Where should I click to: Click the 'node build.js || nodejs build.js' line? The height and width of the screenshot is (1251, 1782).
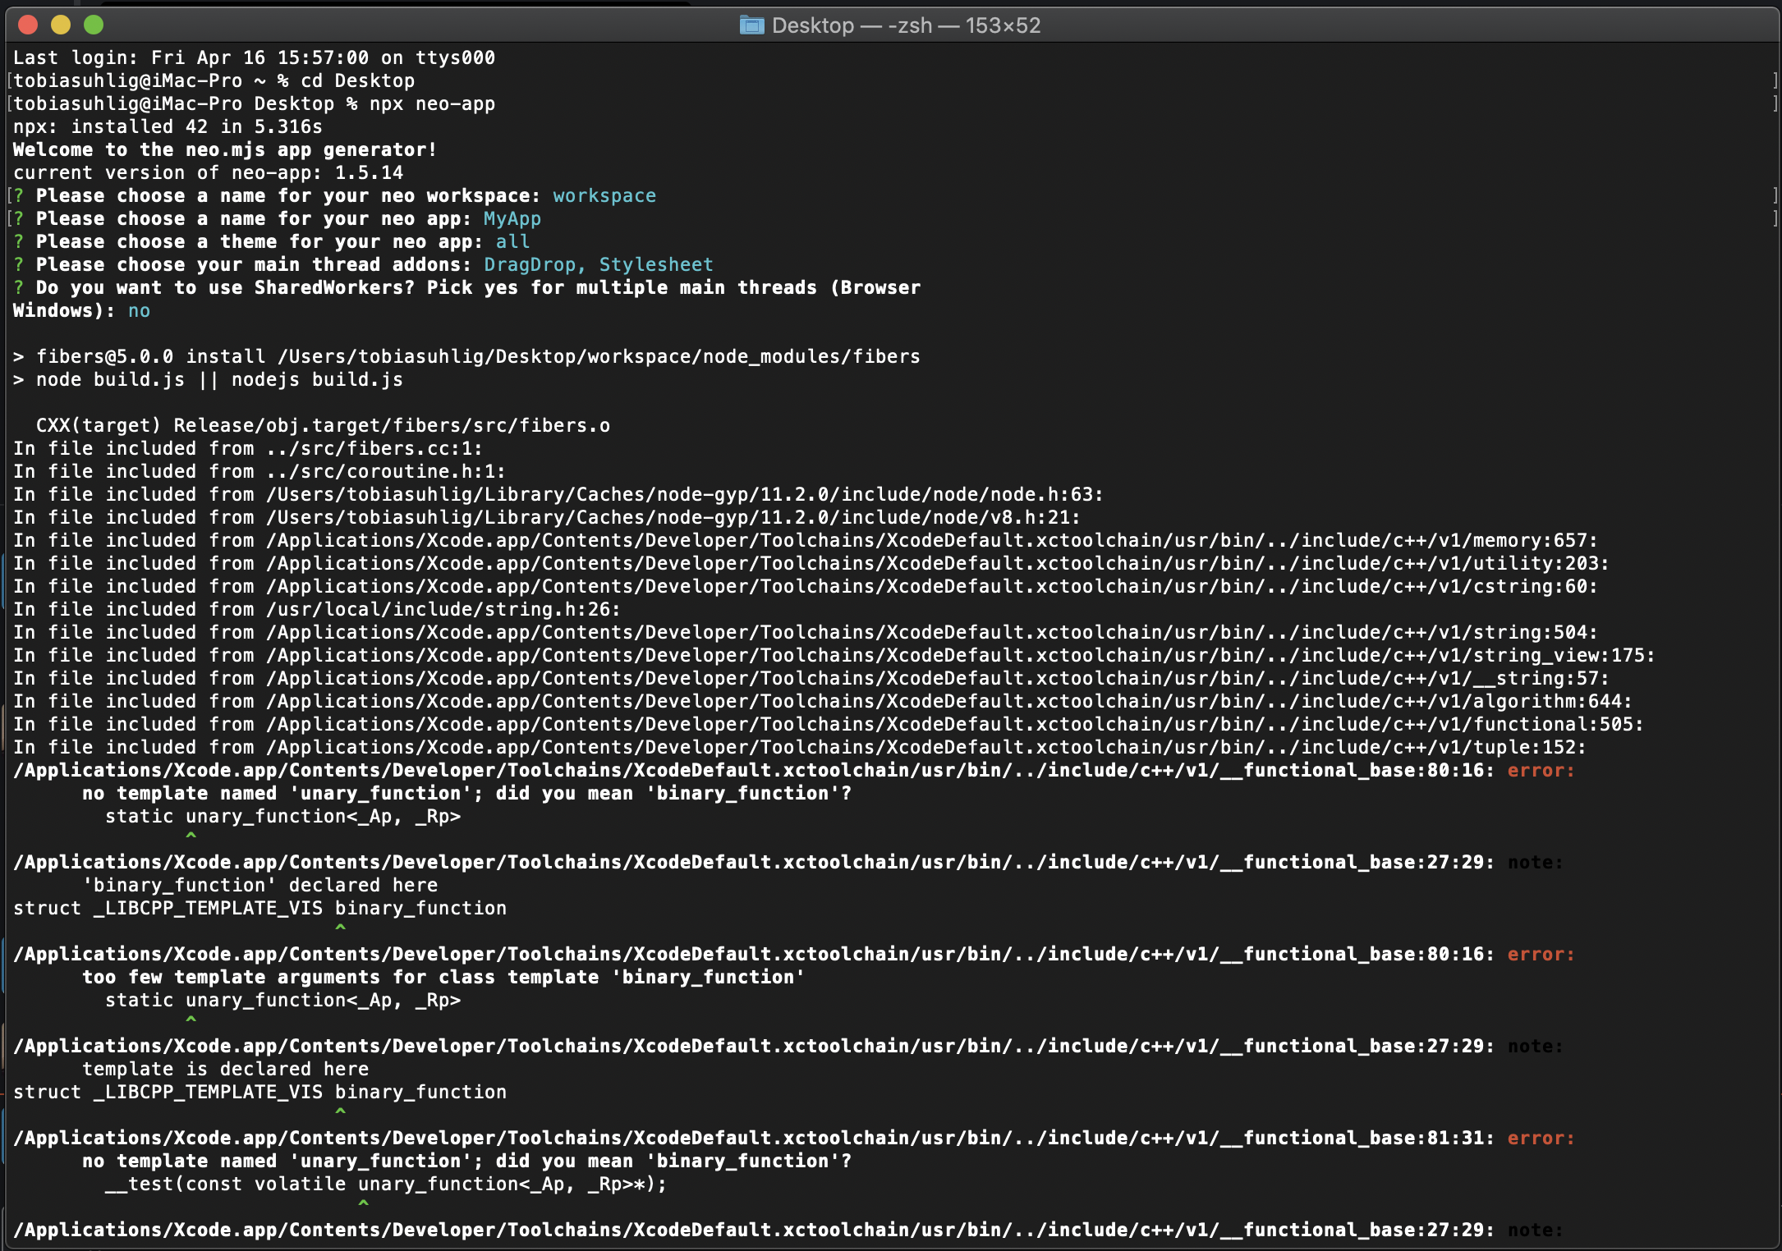pos(208,379)
